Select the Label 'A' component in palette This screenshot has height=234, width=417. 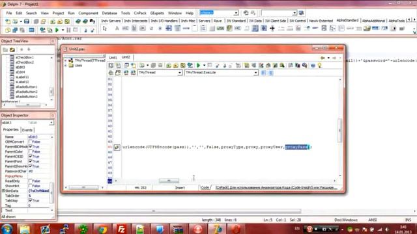(x=117, y=29)
